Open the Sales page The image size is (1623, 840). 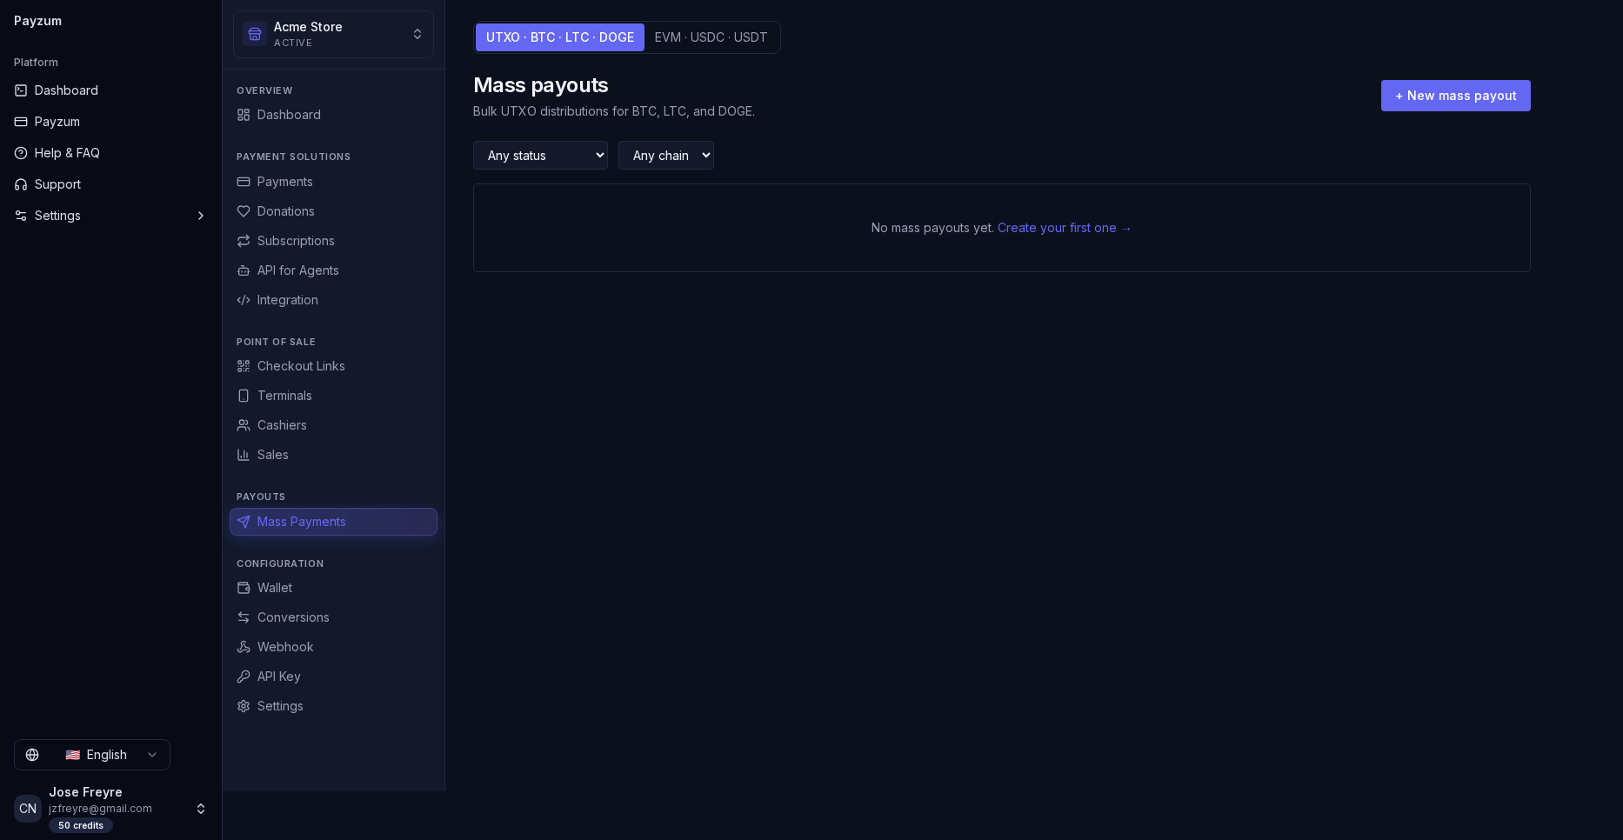[333, 455]
